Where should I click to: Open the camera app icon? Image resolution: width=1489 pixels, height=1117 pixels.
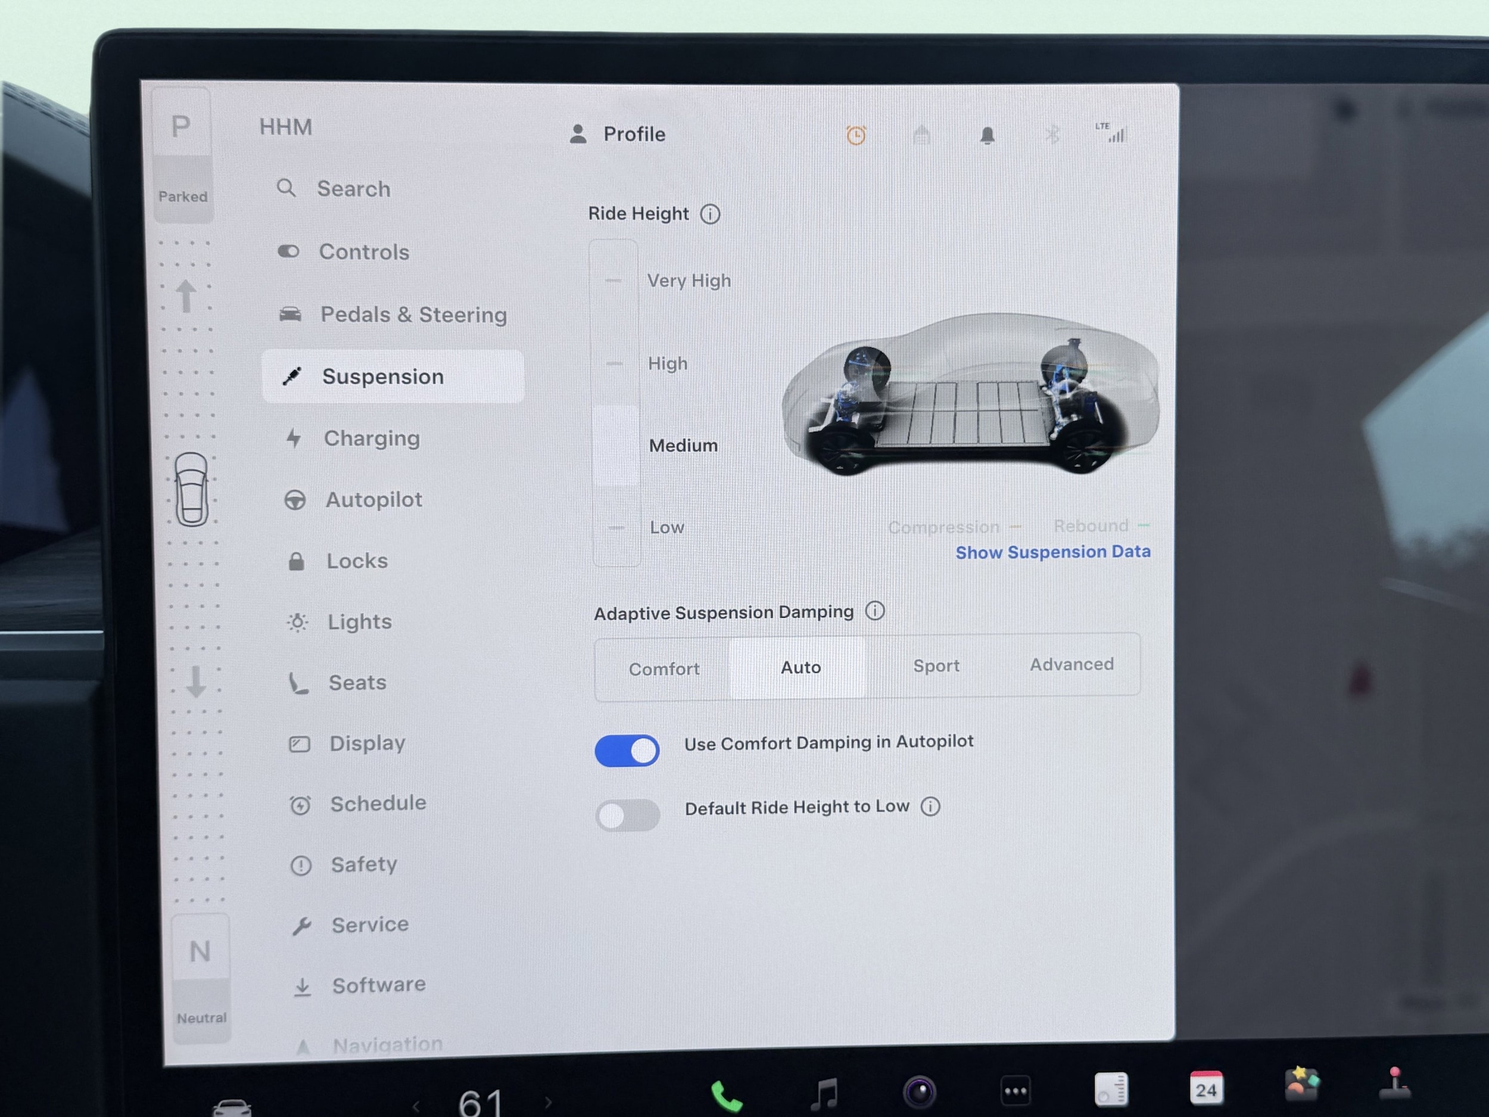(920, 1091)
